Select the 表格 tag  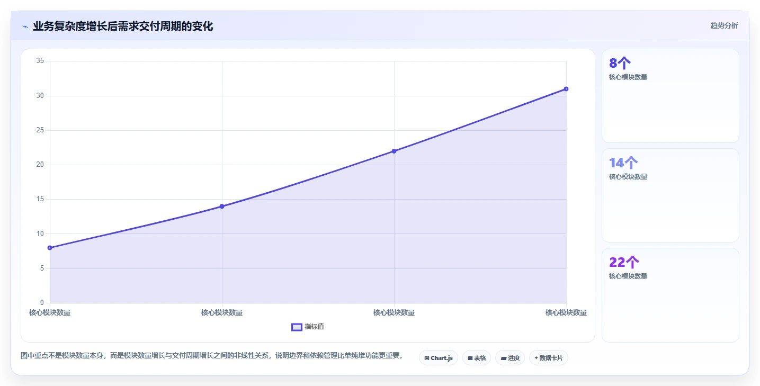tap(477, 358)
